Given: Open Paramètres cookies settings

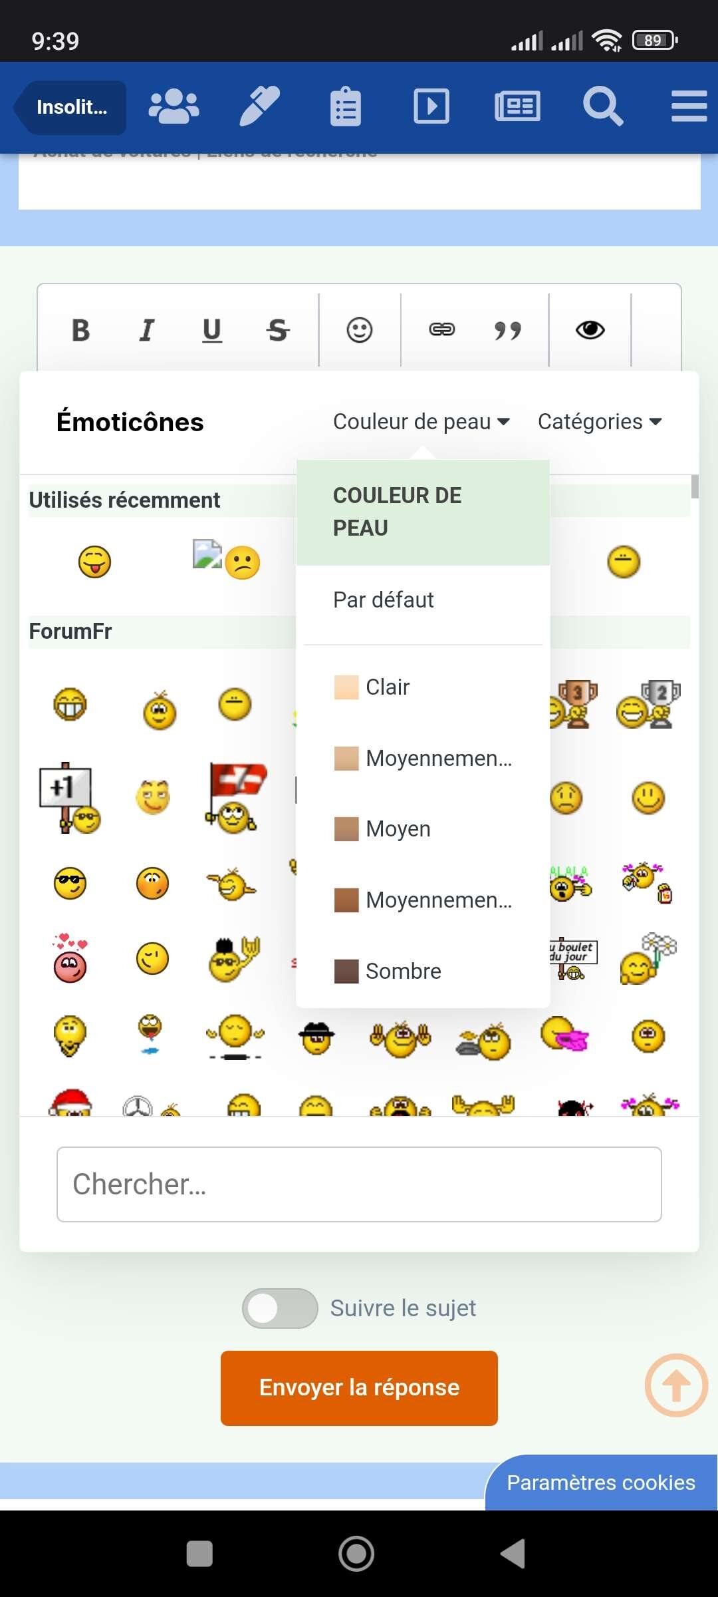Looking at the screenshot, I should tap(601, 1483).
